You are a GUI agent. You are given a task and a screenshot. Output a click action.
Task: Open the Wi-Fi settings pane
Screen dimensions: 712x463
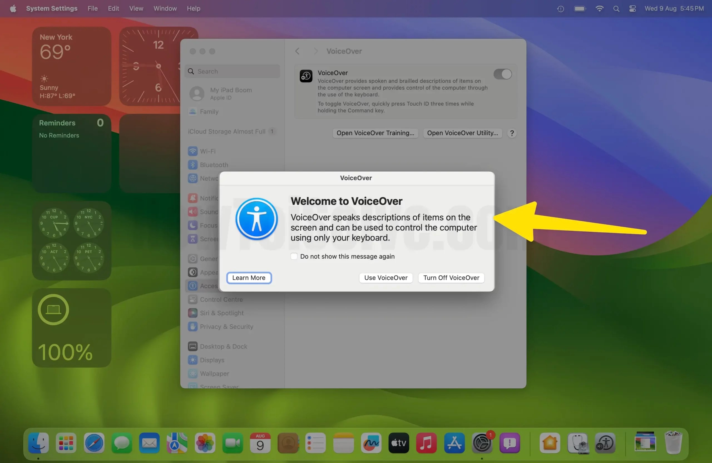207,151
